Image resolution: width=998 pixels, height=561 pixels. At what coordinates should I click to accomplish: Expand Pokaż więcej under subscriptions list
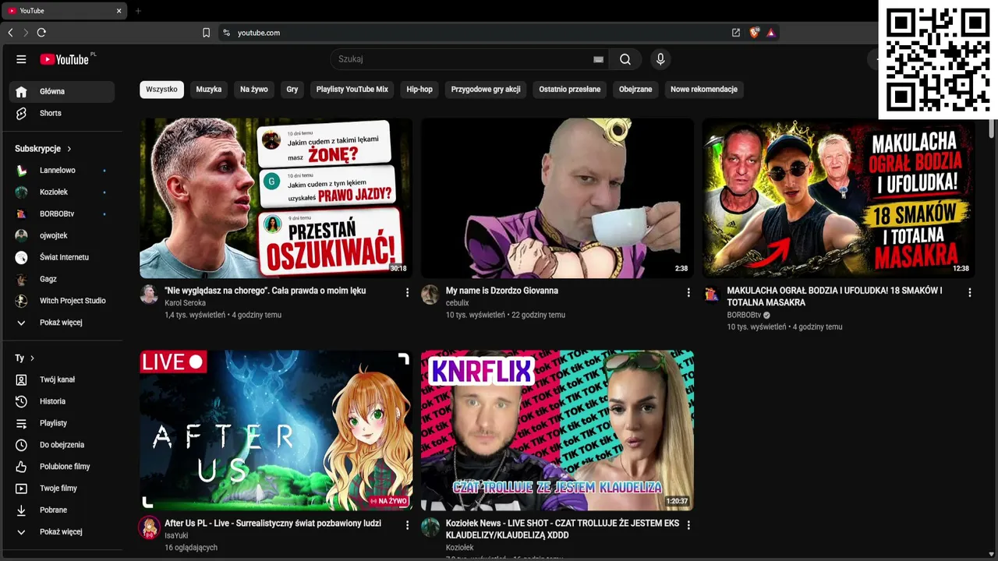pos(62,323)
